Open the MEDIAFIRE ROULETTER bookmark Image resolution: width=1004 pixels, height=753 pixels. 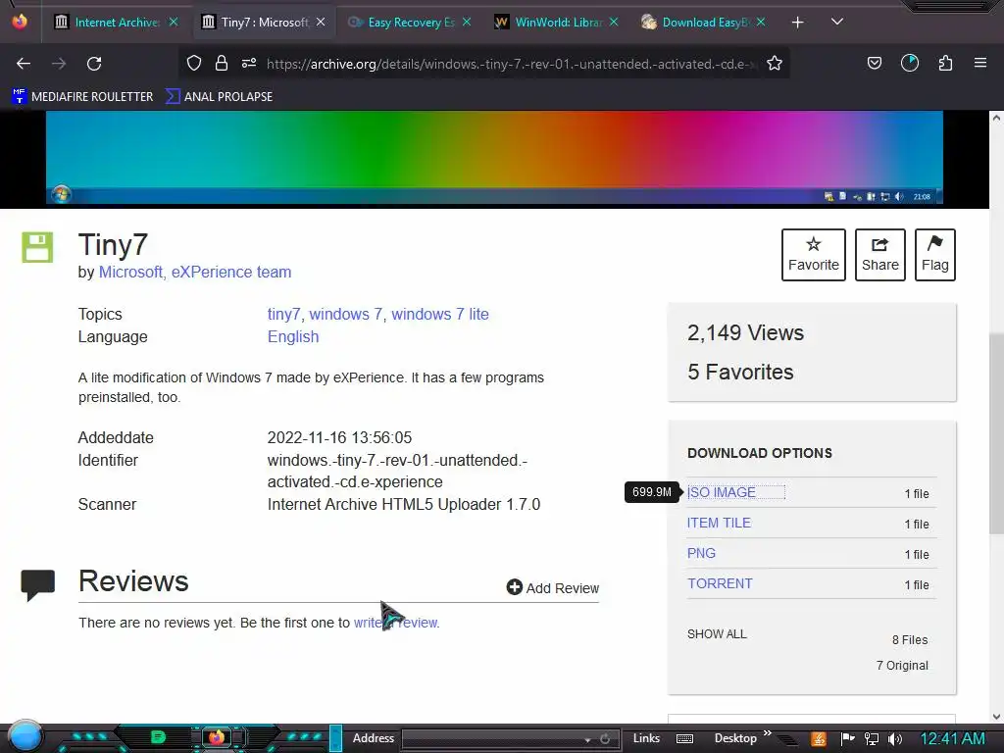point(82,97)
